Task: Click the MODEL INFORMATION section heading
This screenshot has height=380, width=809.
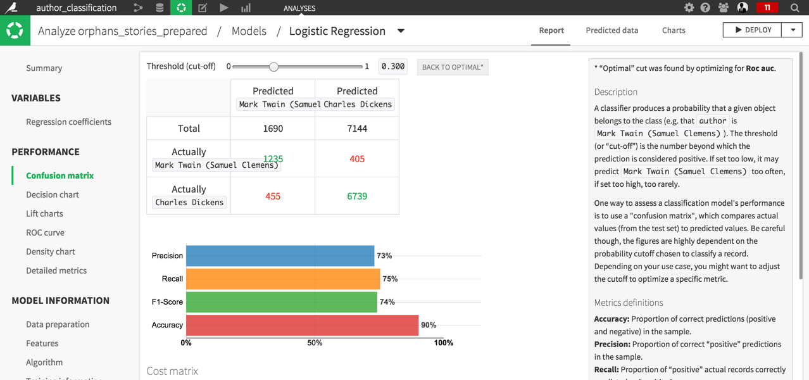Action: [x=60, y=301]
